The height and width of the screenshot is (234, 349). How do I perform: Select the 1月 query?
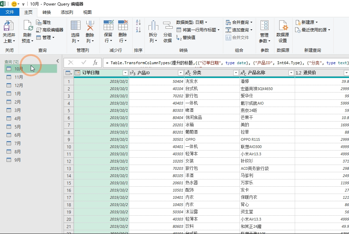[x=31, y=94]
